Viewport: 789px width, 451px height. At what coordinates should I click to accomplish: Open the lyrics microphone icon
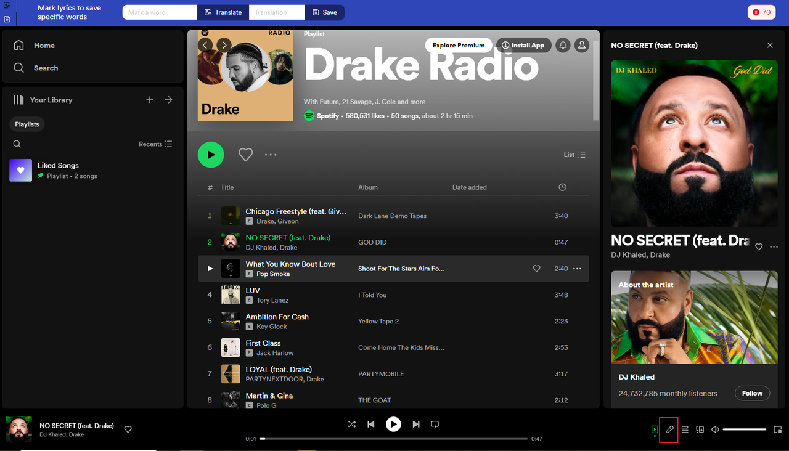pyautogui.click(x=669, y=429)
